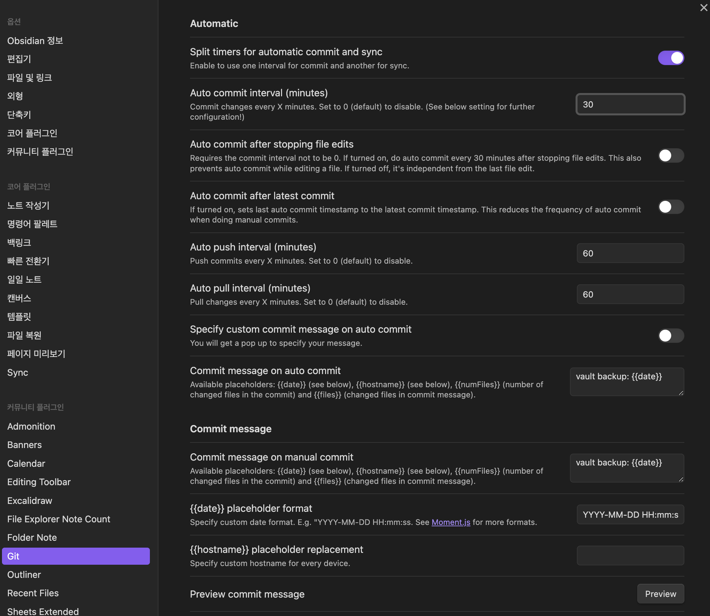Open 커뮤니티 플러그인 settings
Image resolution: width=710 pixels, height=616 pixels.
(40, 152)
